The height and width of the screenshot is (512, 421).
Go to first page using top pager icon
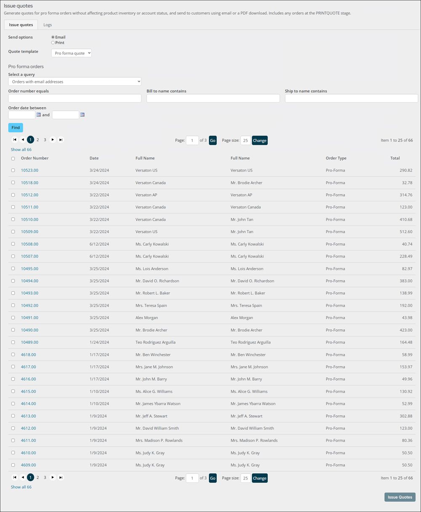point(15,140)
